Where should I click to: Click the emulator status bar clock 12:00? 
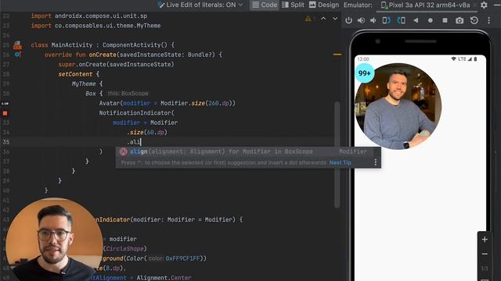click(x=363, y=59)
